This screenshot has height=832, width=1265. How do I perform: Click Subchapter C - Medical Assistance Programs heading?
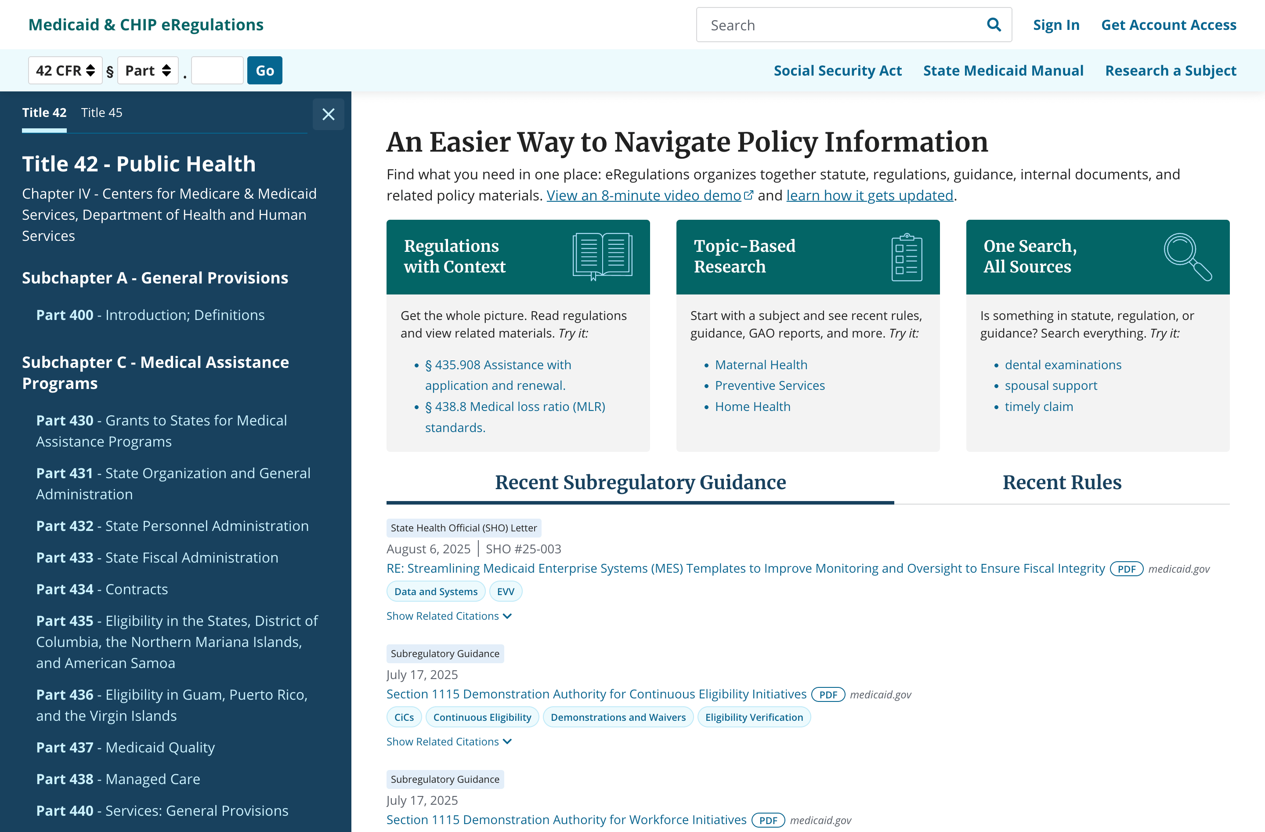pyautogui.click(x=155, y=372)
